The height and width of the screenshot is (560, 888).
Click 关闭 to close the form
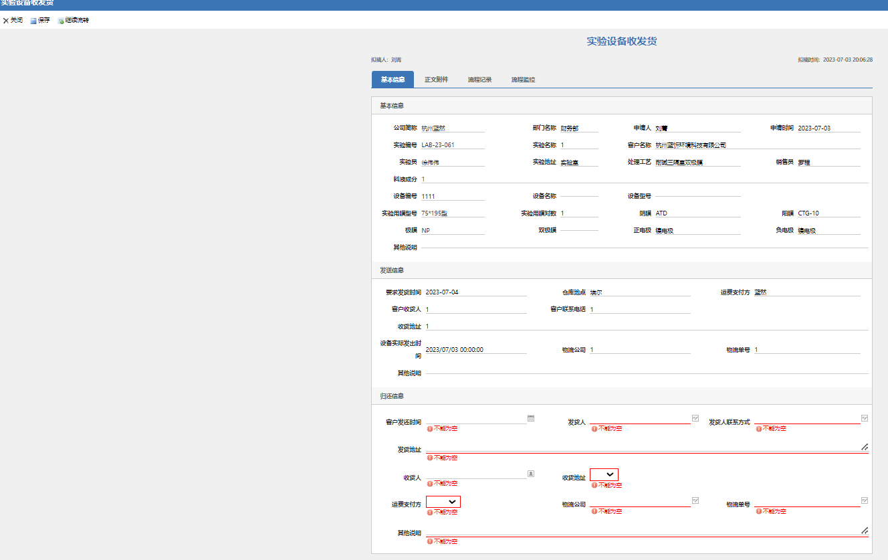13,21
